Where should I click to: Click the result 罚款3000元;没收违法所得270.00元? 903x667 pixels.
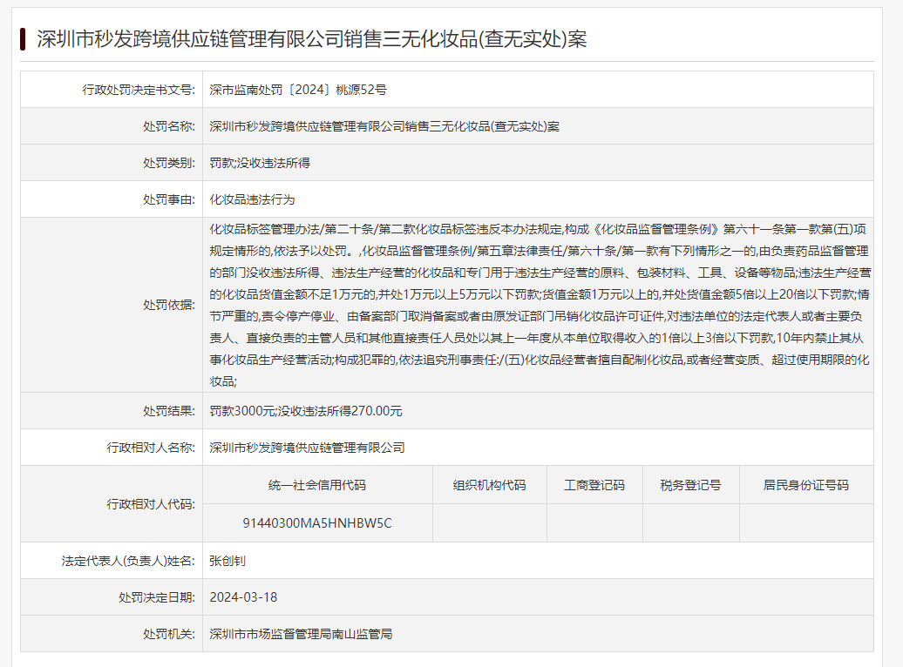click(x=306, y=411)
